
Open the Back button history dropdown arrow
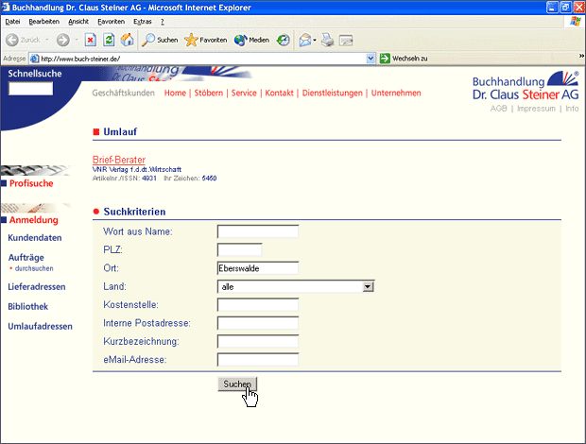pyautogui.click(x=47, y=40)
